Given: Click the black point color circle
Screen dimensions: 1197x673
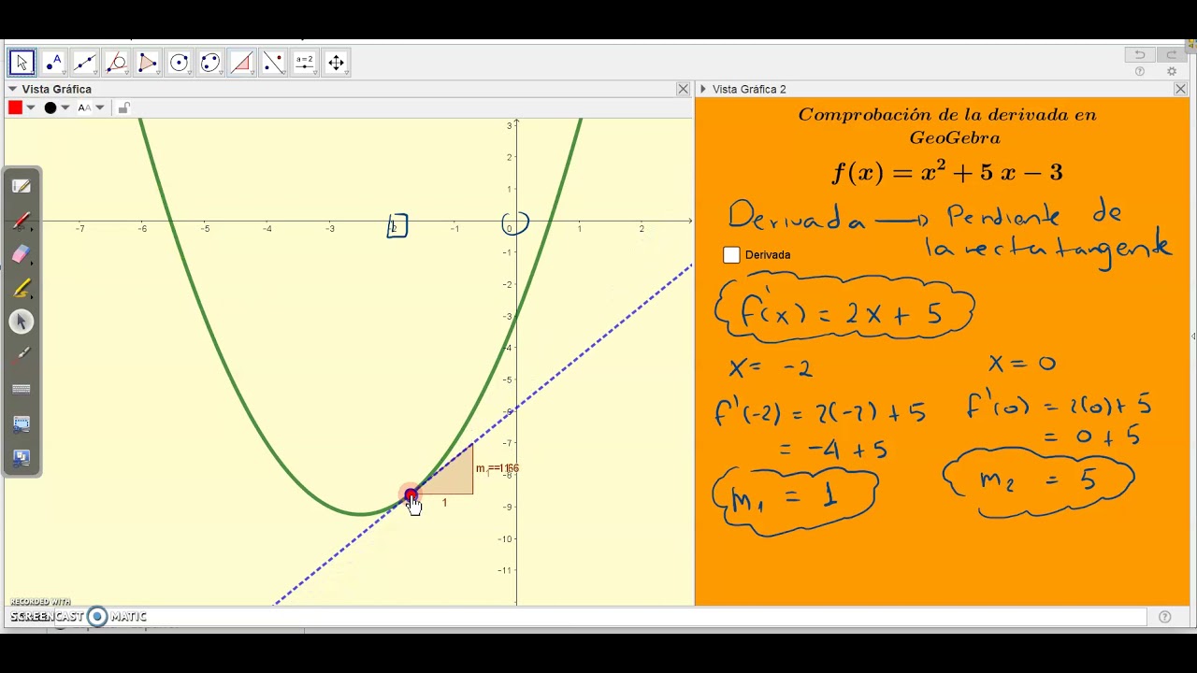Looking at the screenshot, I should [50, 107].
